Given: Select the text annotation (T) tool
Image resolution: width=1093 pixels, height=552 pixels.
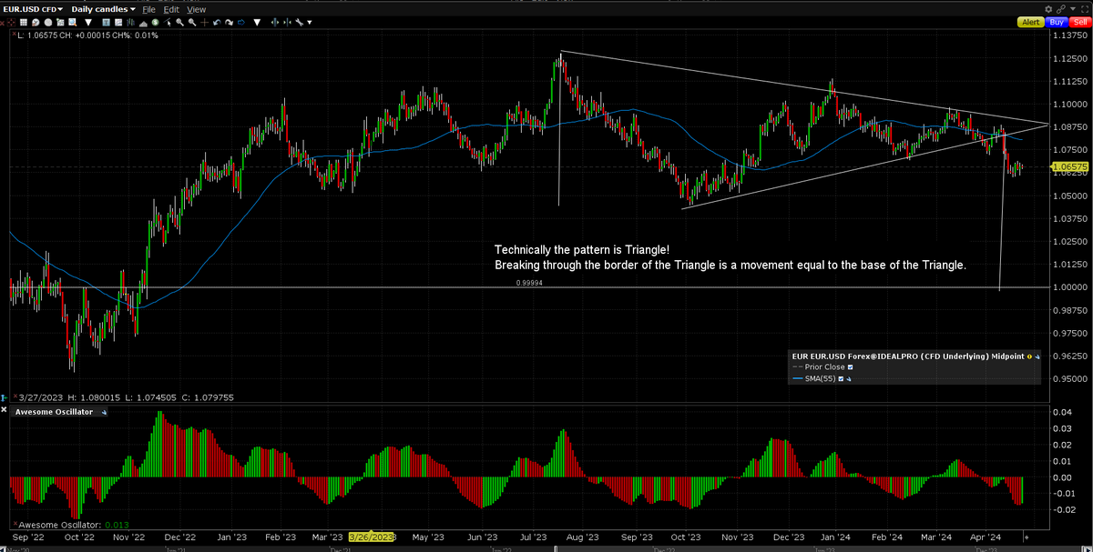Looking at the screenshot, I should (x=107, y=22).
